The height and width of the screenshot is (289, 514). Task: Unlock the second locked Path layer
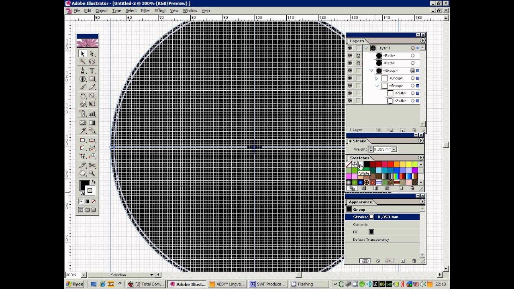358,63
